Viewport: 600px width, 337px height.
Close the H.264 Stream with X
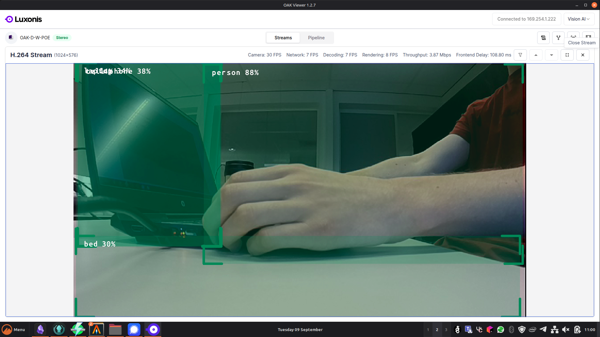tap(583, 55)
